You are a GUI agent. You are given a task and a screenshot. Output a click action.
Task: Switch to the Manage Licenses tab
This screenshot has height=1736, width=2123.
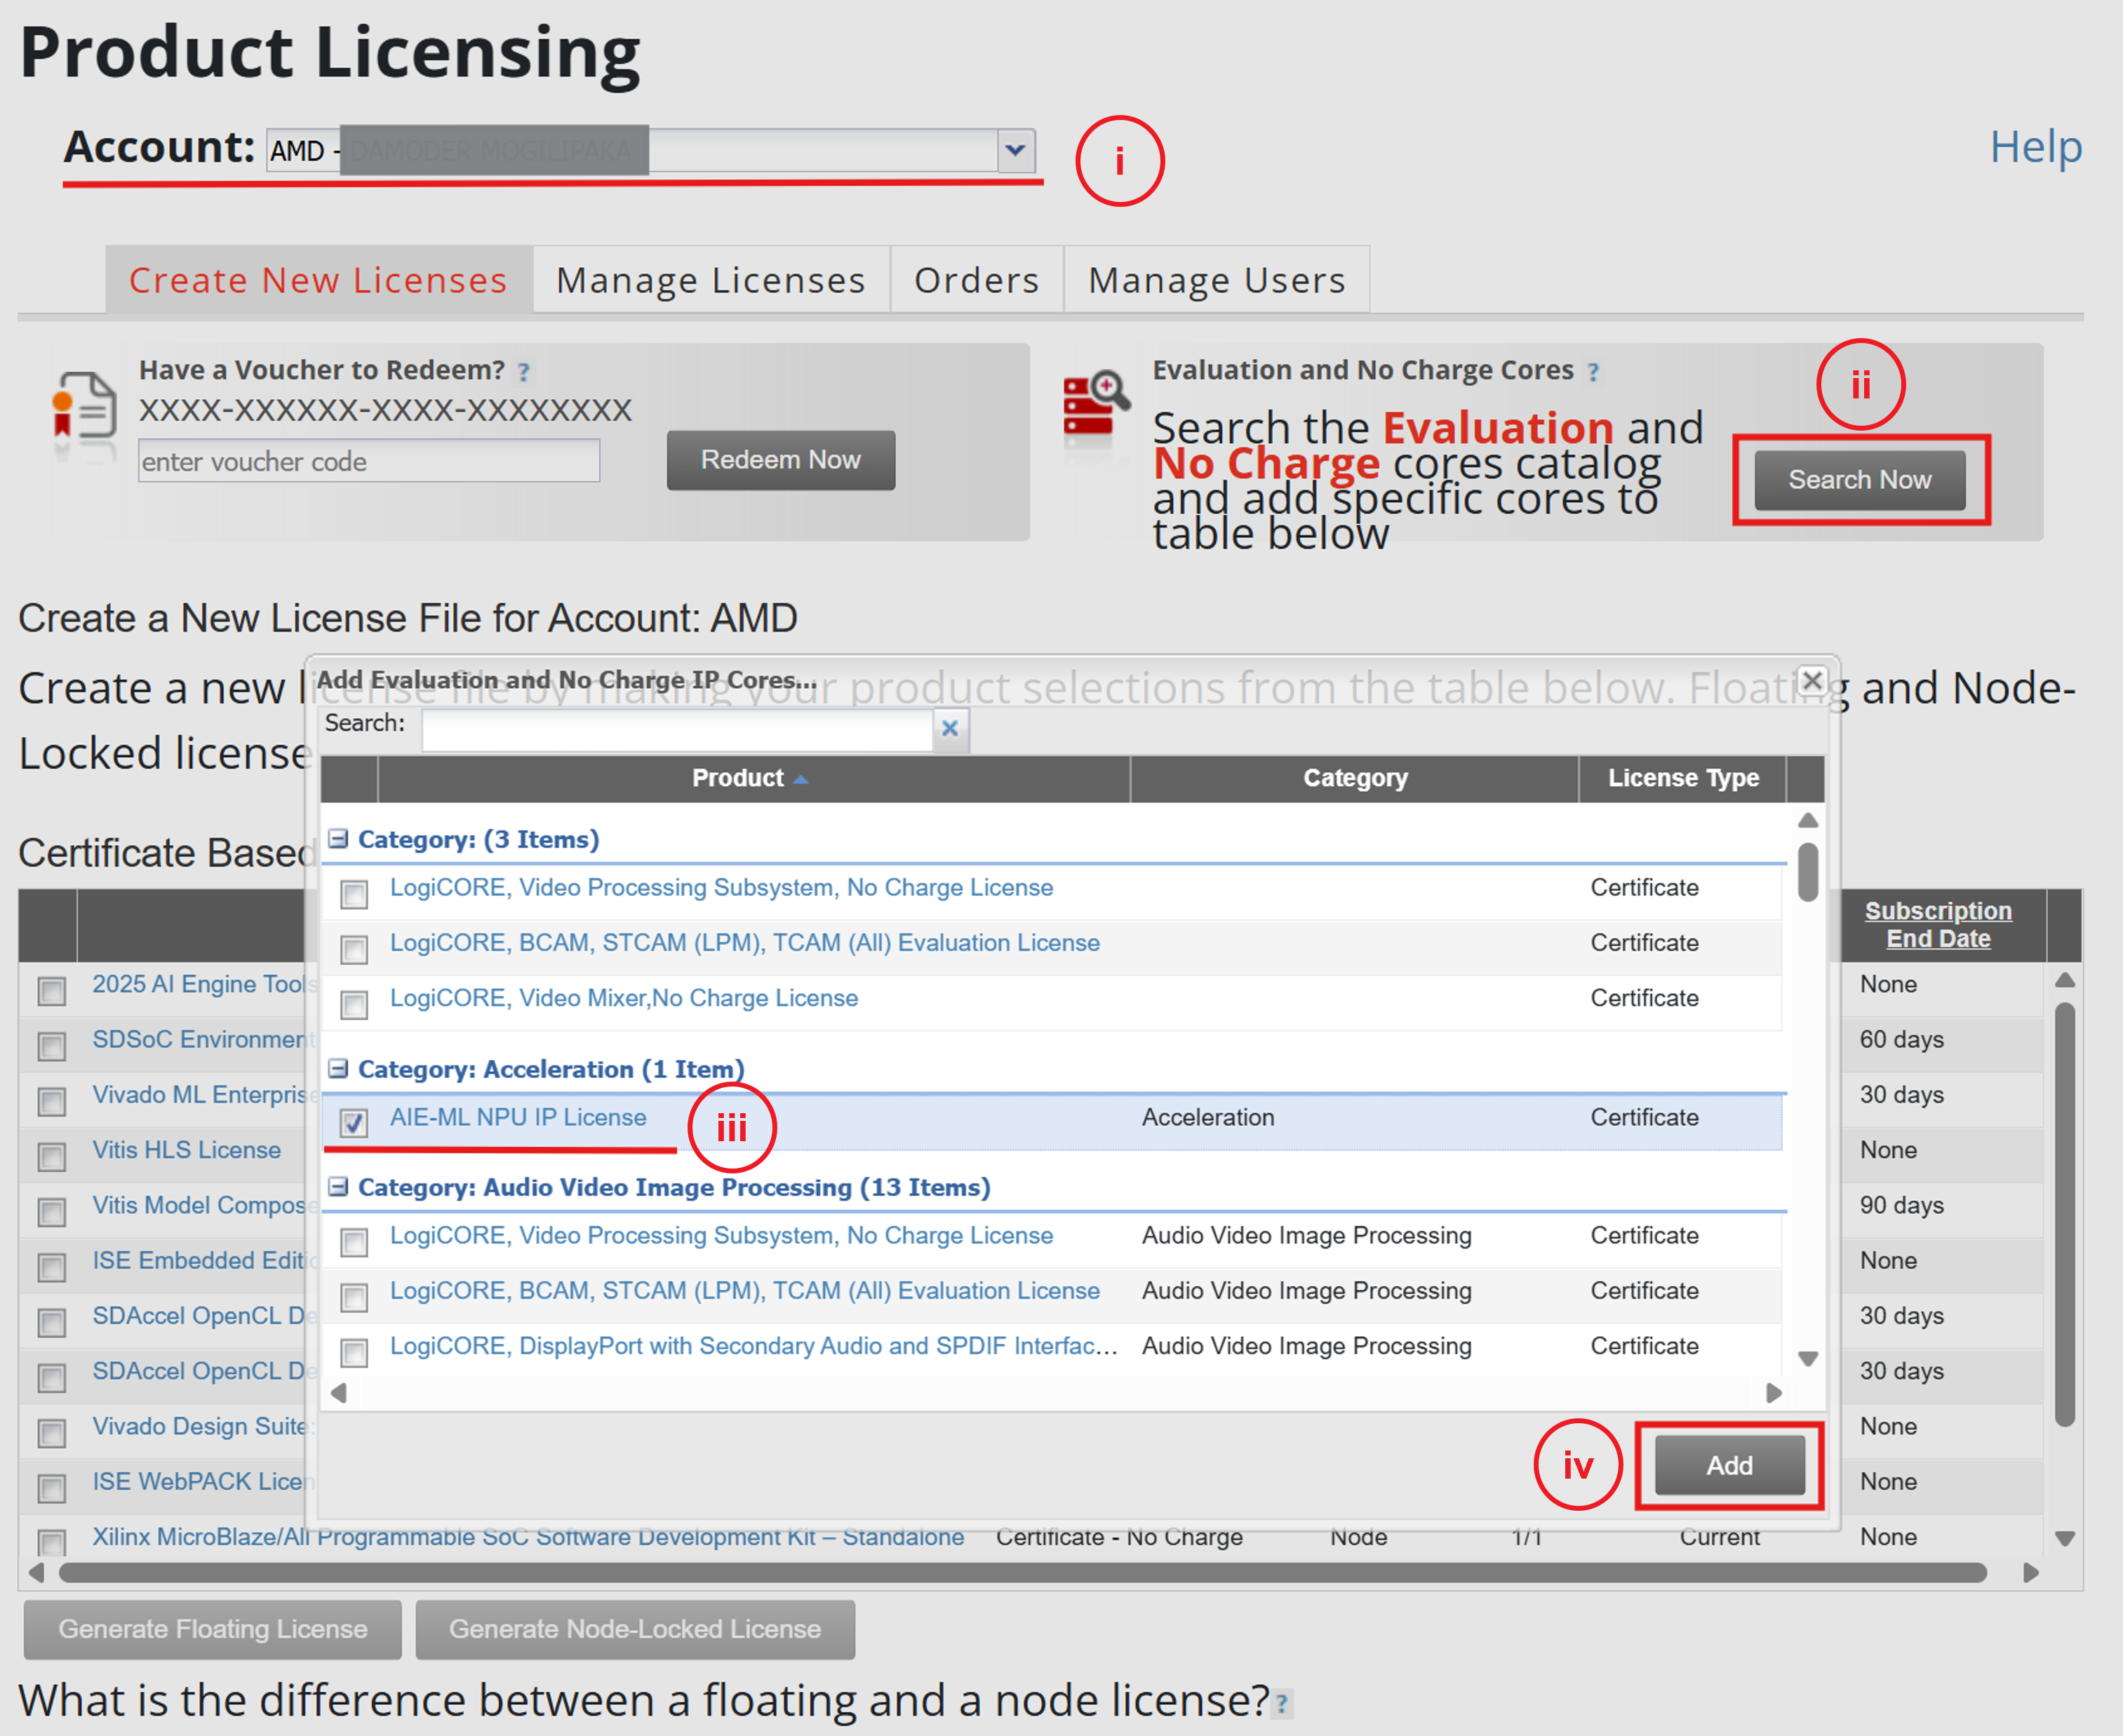click(x=710, y=281)
